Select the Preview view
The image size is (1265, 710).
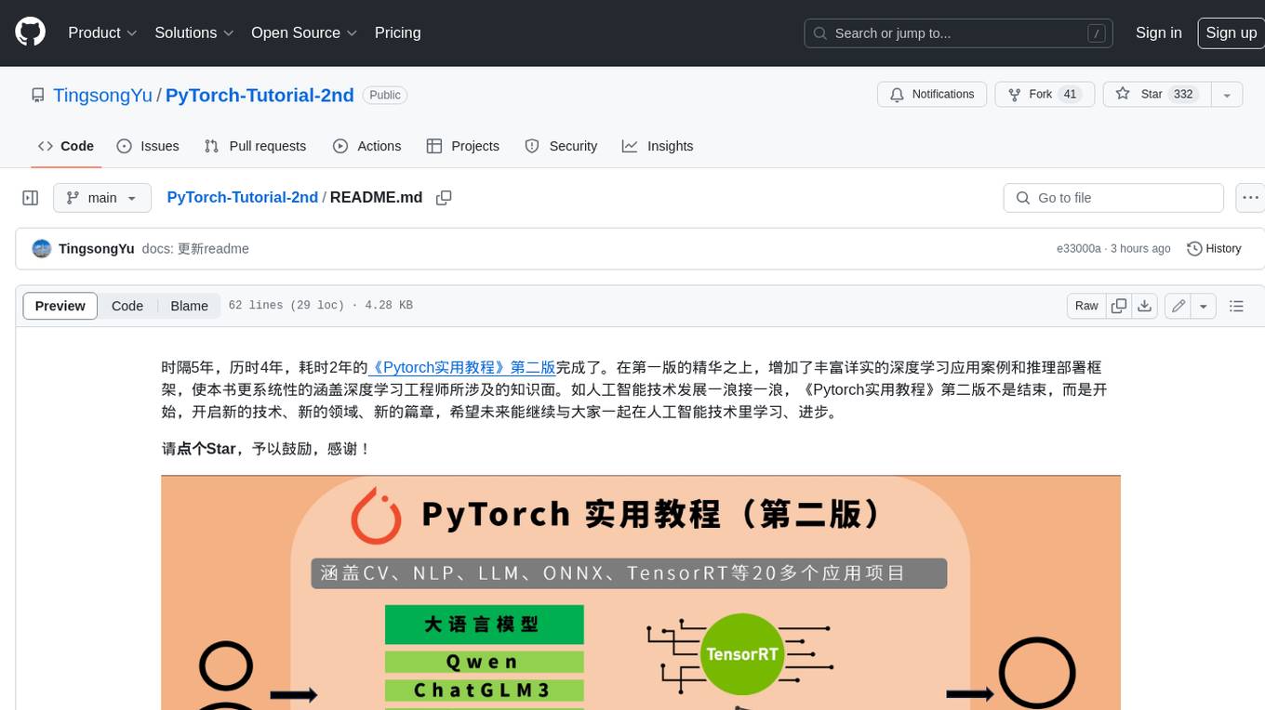60,306
